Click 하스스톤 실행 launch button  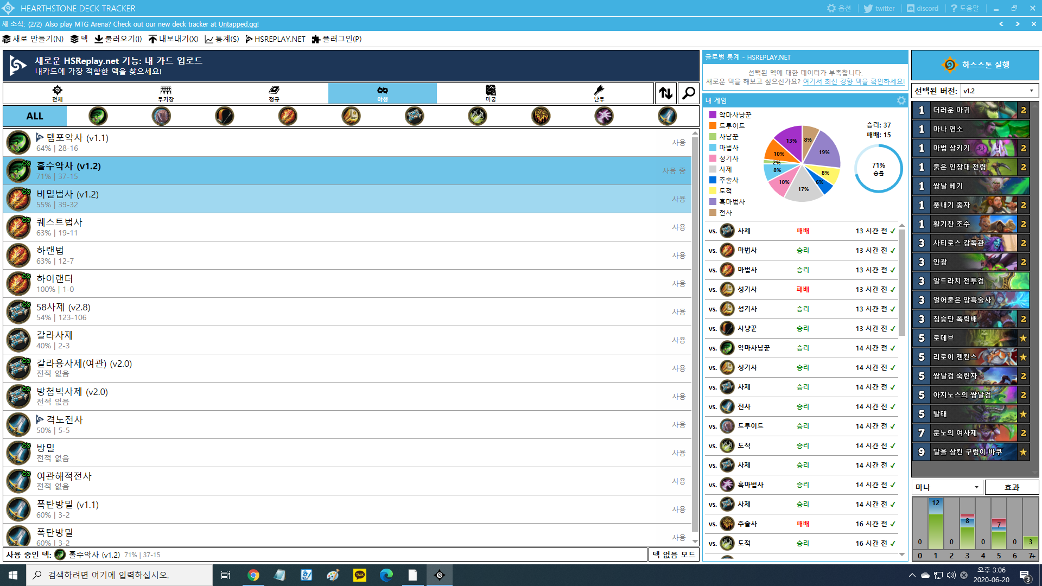click(x=975, y=65)
